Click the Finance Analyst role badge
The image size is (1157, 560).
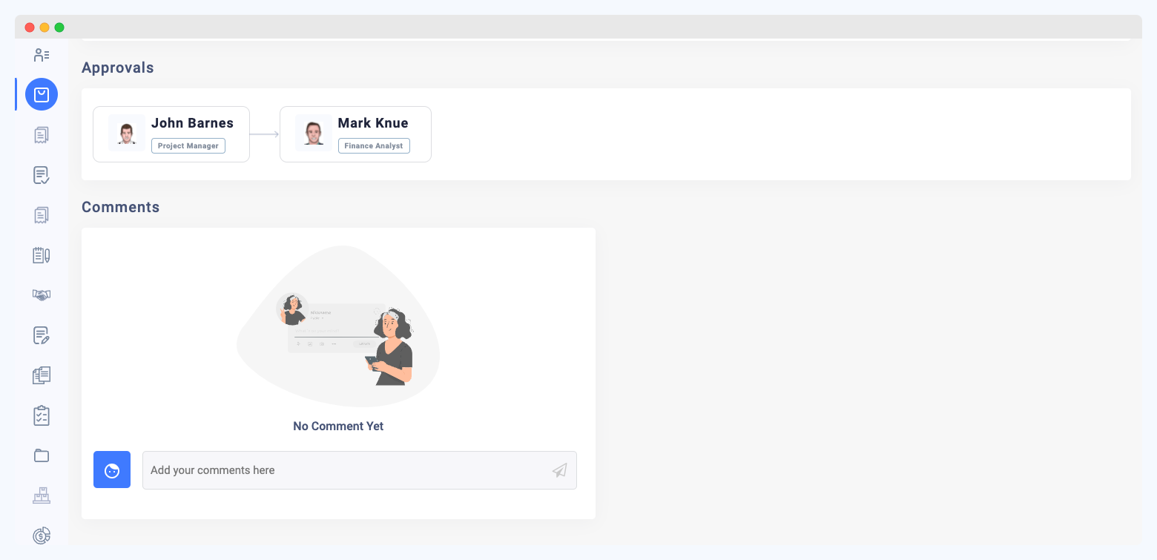pyautogui.click(x=374, y=145)
